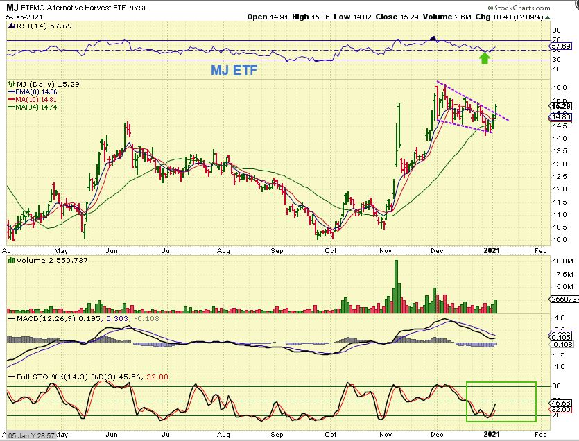This screenshot has height=441, width=579.
Task: Click the 15.29 last-price tag on the price axis
Action: [561, 106]
